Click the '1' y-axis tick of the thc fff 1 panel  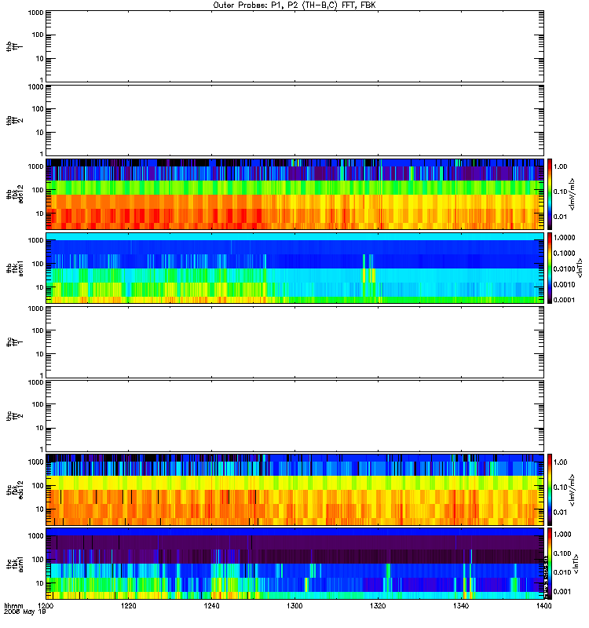click(x=42, y=376)
